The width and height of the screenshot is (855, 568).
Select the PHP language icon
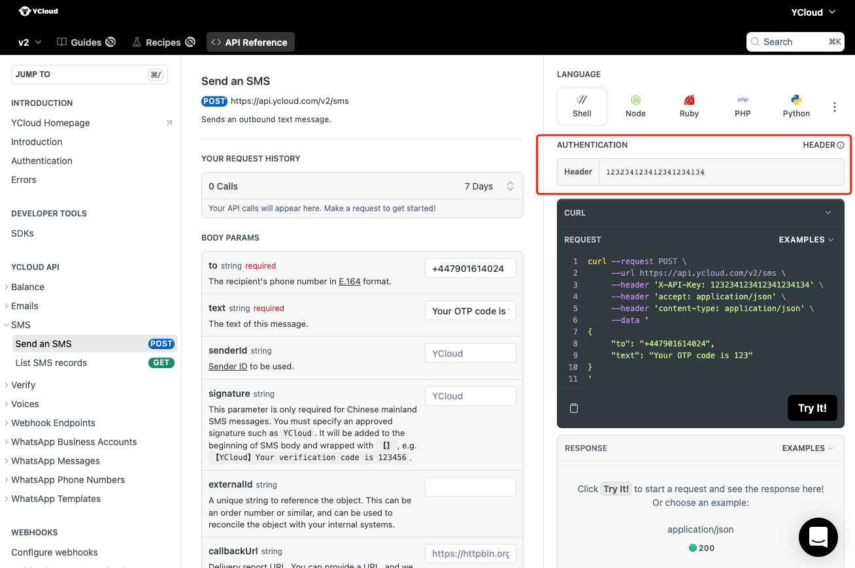click(x=743, y=106)
